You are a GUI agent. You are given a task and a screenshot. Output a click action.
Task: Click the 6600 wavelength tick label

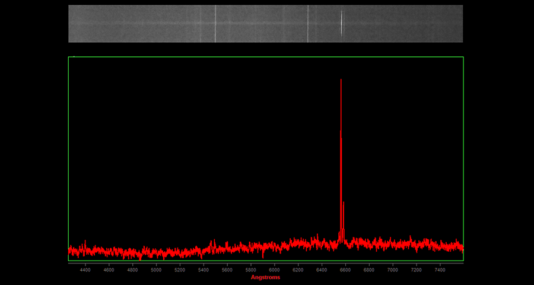[x=345, y=270]
